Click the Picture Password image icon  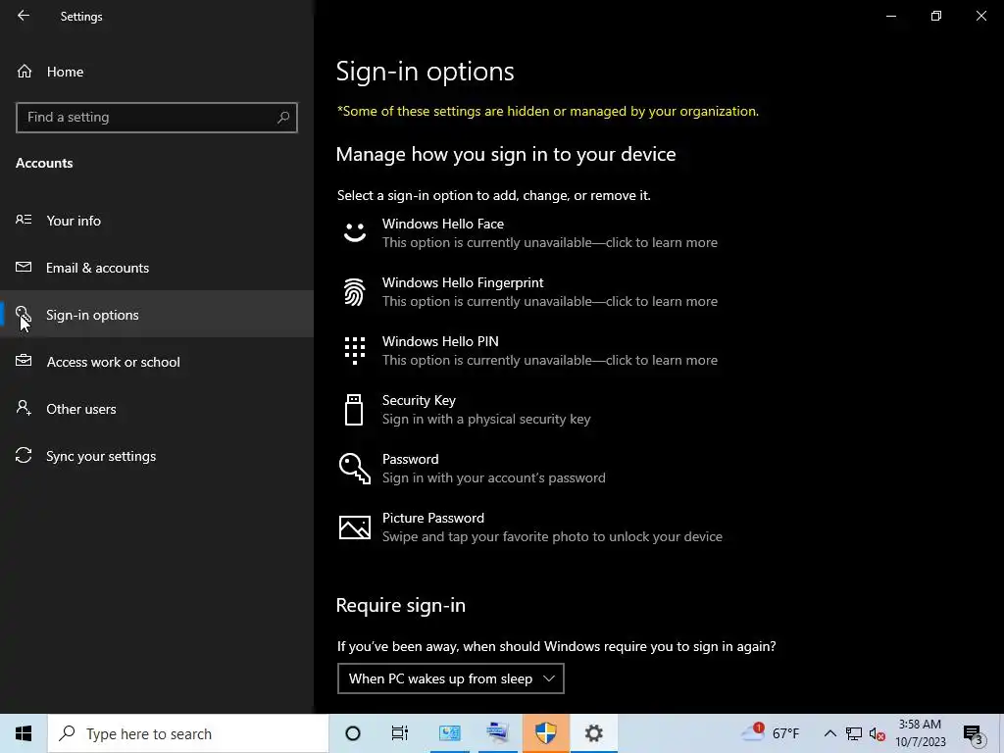(x=355, y=527)
